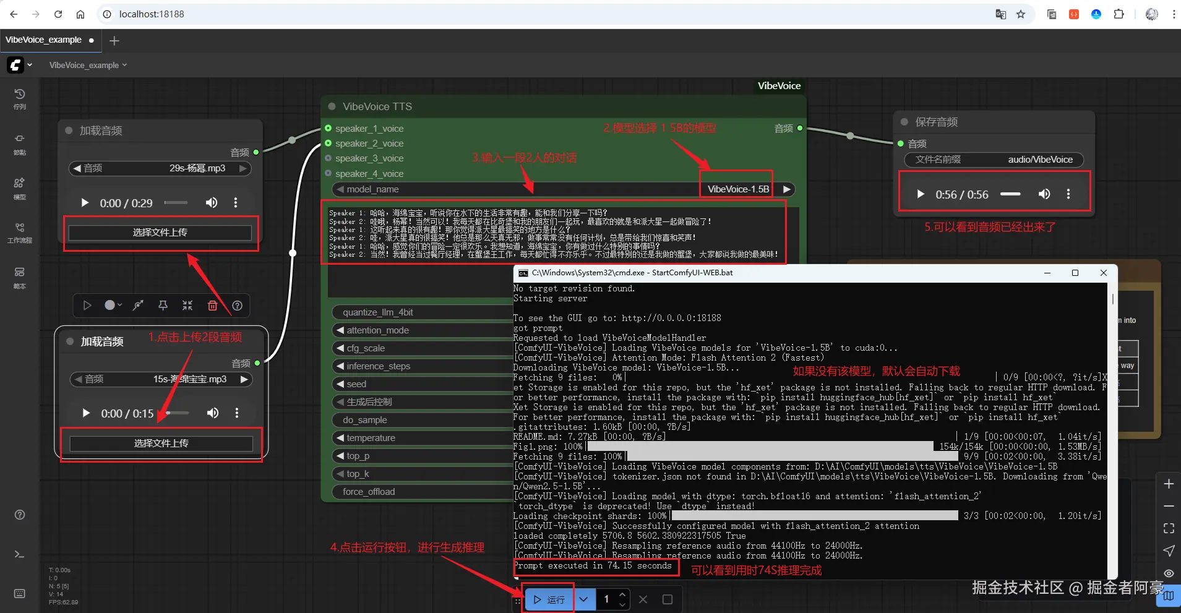This screenshot has width=1181, height=613.
Task: Toggle collapse dot on VibeVoice TTS node
Action: tap(332, 106)
